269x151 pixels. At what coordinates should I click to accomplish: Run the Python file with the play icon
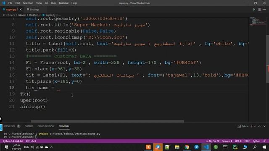pos(254,10)
